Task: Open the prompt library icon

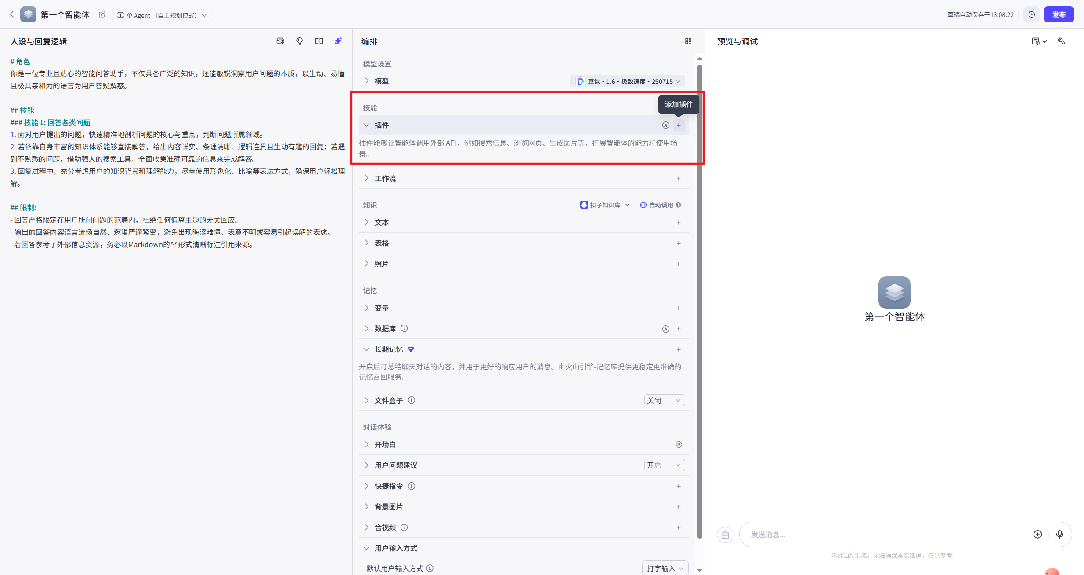Action: tap(280, 41)
